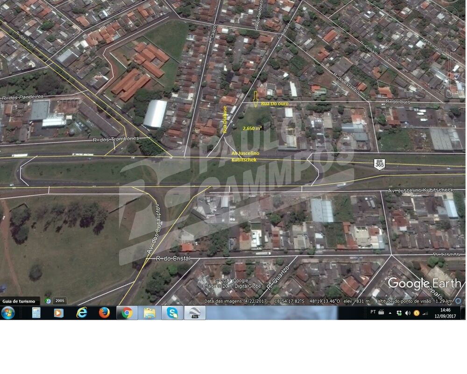Click the network signal tray indicator

(x=426, y=313)
